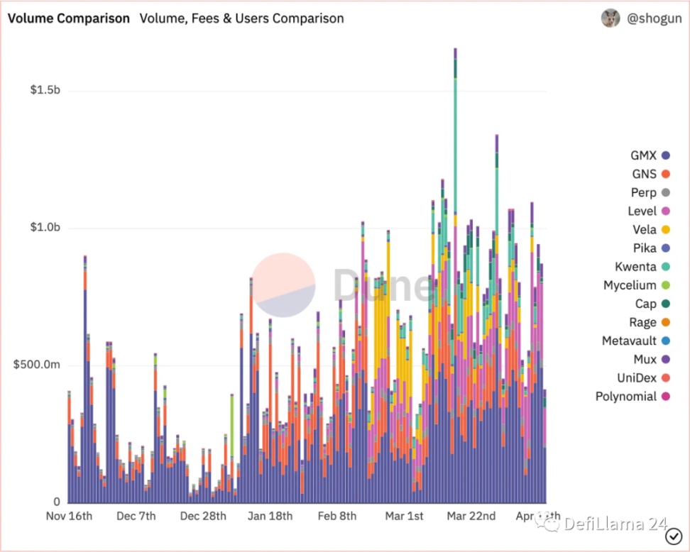Open Volume, Fees & Users Comparison dashboard link
Viewport: 690px width, 552px height.
(x=241, y=18)
